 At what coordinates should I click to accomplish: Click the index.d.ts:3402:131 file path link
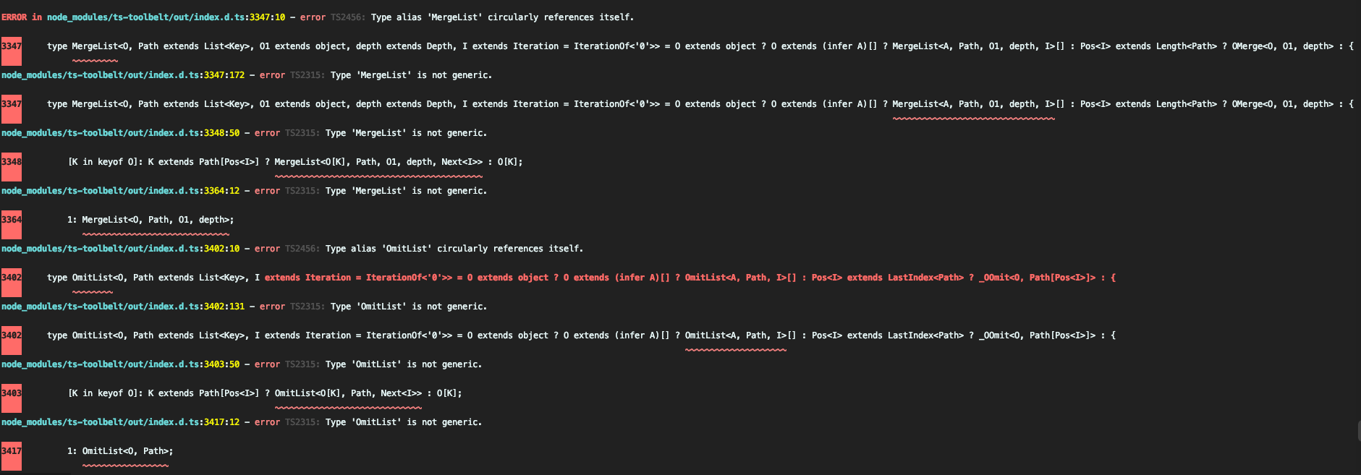point(123,307)
